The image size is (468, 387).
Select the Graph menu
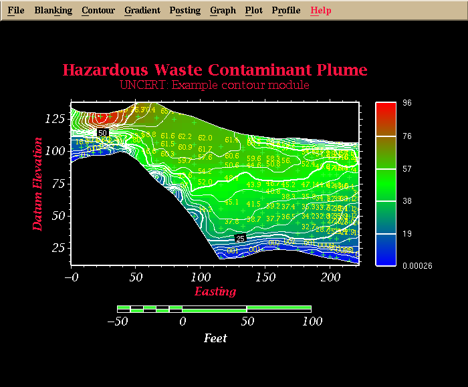click(223, 11)
